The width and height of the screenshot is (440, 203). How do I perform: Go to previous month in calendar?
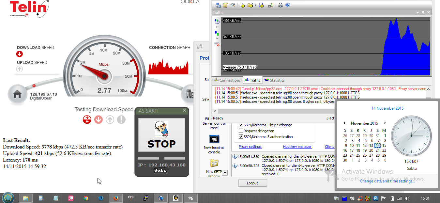(x=344, y=123)
